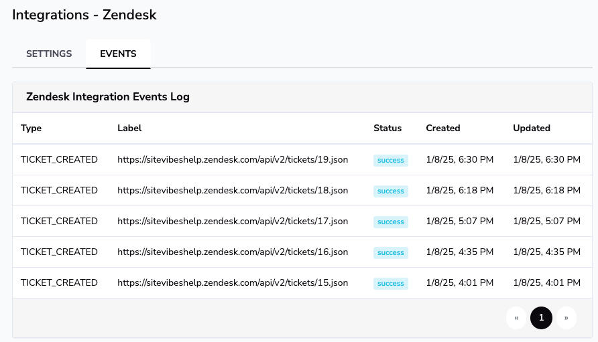The width and height of the screenshot is (598, 342).
Task: Click success badge in tickets/18 row
Action: [x=391, y=191]
